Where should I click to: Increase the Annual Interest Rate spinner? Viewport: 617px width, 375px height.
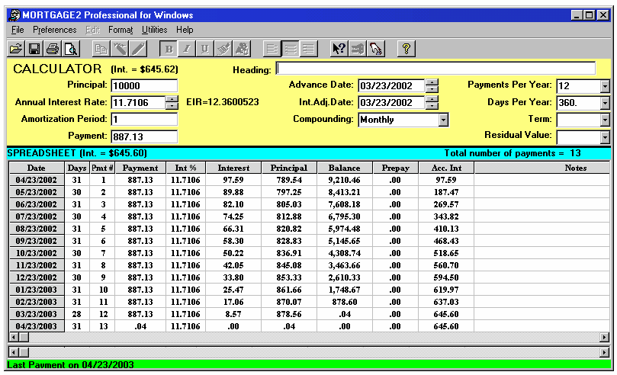click(x=171, y=98)
